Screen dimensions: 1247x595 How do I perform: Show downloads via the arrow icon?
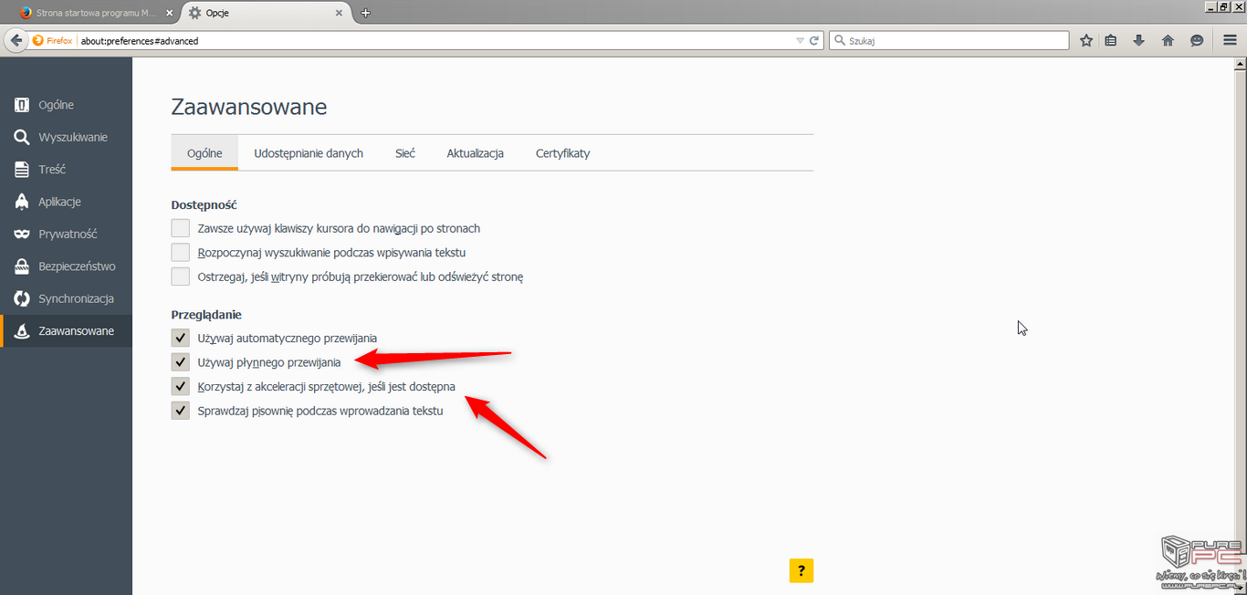(x=1139, y=40)
